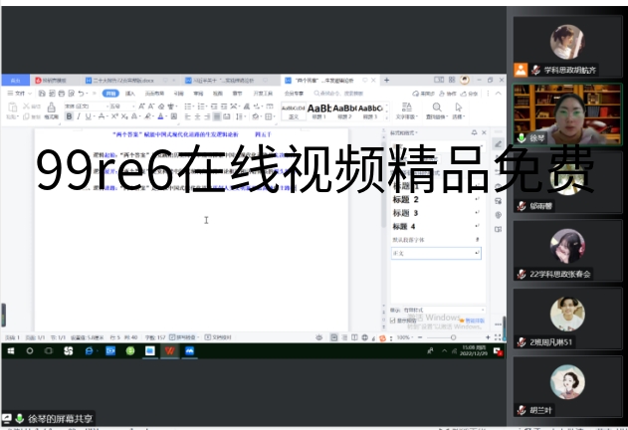Click the Paste clipboard icon

point(12,107)
